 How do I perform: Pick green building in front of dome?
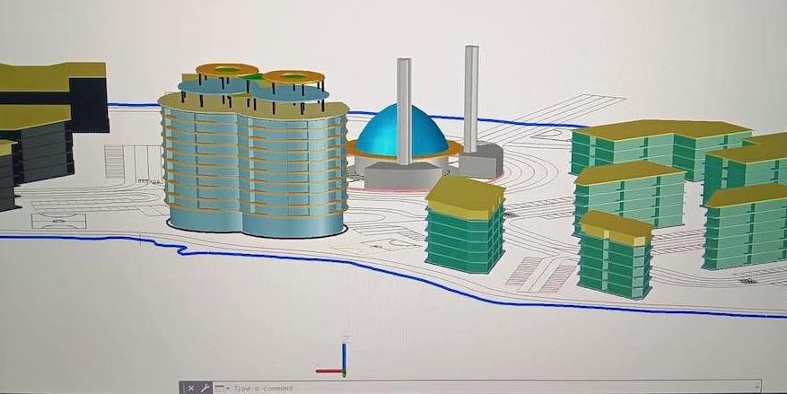(x=463, y=229)
